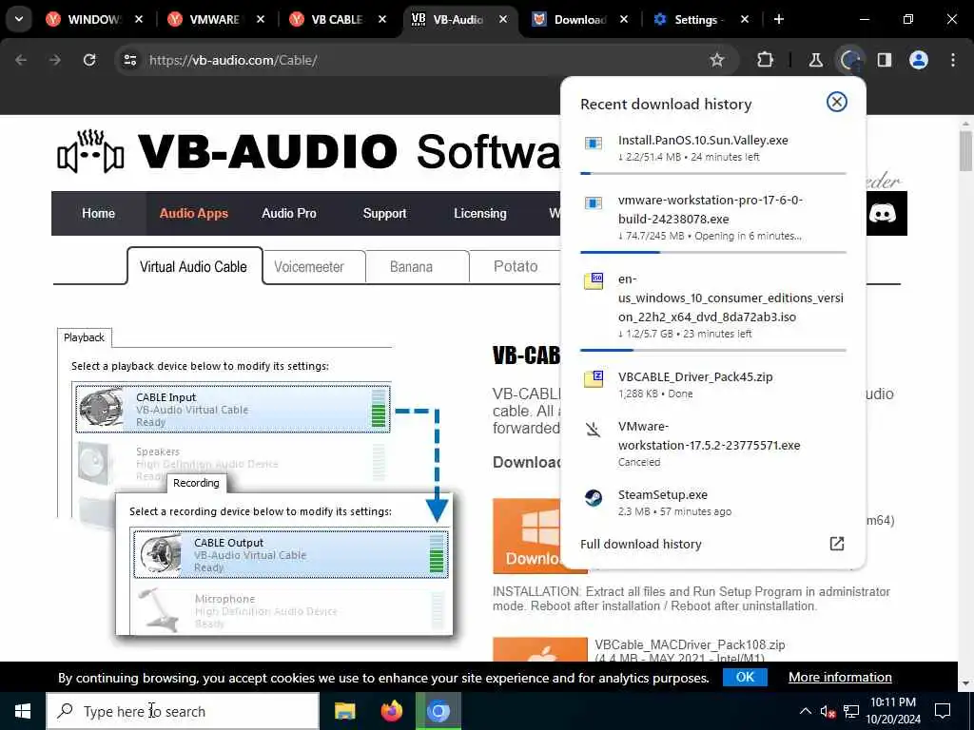Close the Recent download history popup
Image resolution: width=974 pixels, height=730 pixels.
point(837,102)
